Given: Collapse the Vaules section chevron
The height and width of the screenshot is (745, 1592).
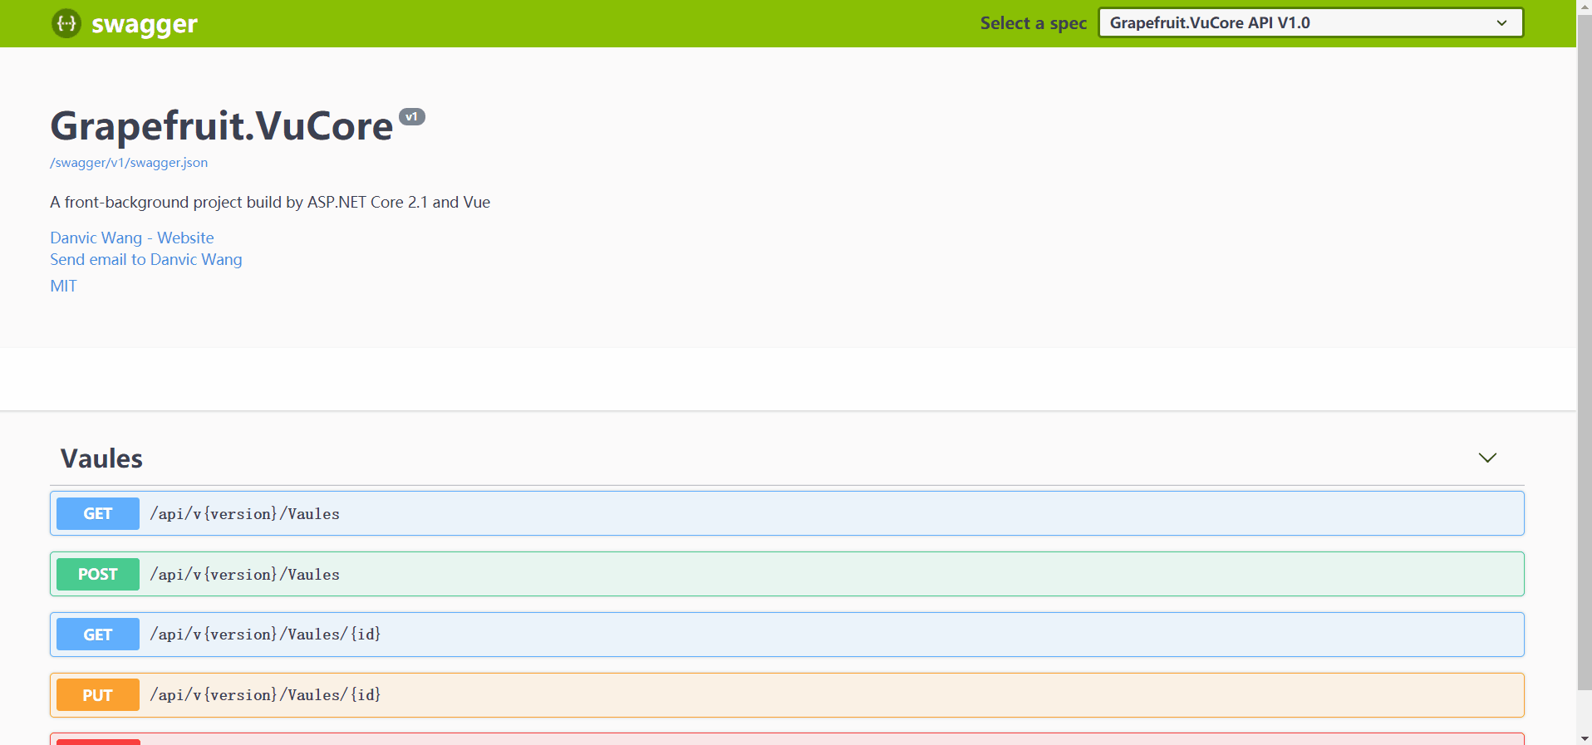Looking at the screenshot, I should coord(1487,458).
